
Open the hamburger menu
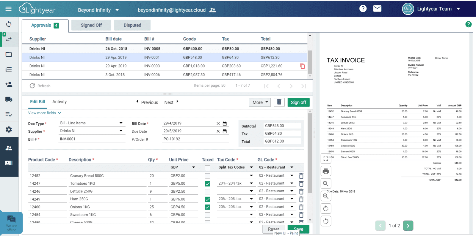point(8,9)
